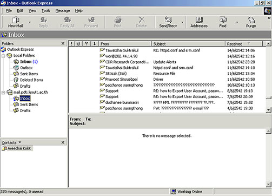Select contact Areechai Kokit
Screen dimensions: 272x196
click(19, 148)
